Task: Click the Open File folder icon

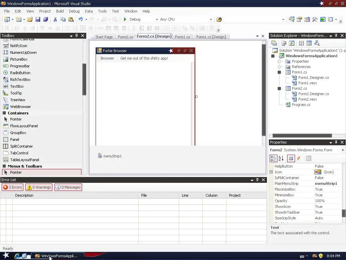Action: click(x=30, y=19)
